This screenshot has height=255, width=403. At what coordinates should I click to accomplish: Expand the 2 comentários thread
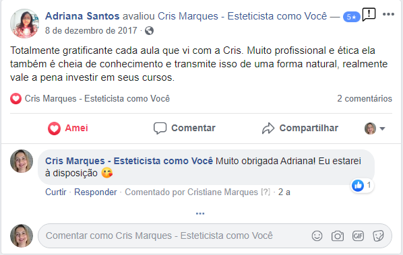coord(365,98)
